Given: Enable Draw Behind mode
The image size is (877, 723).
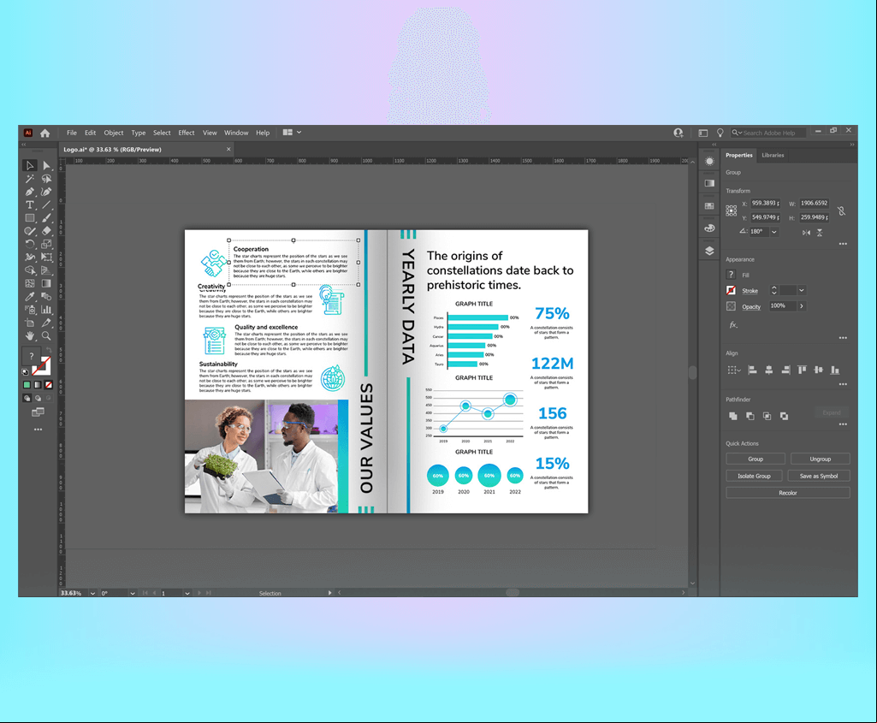Looking at the screenshot, I should [x=38, y=398].
